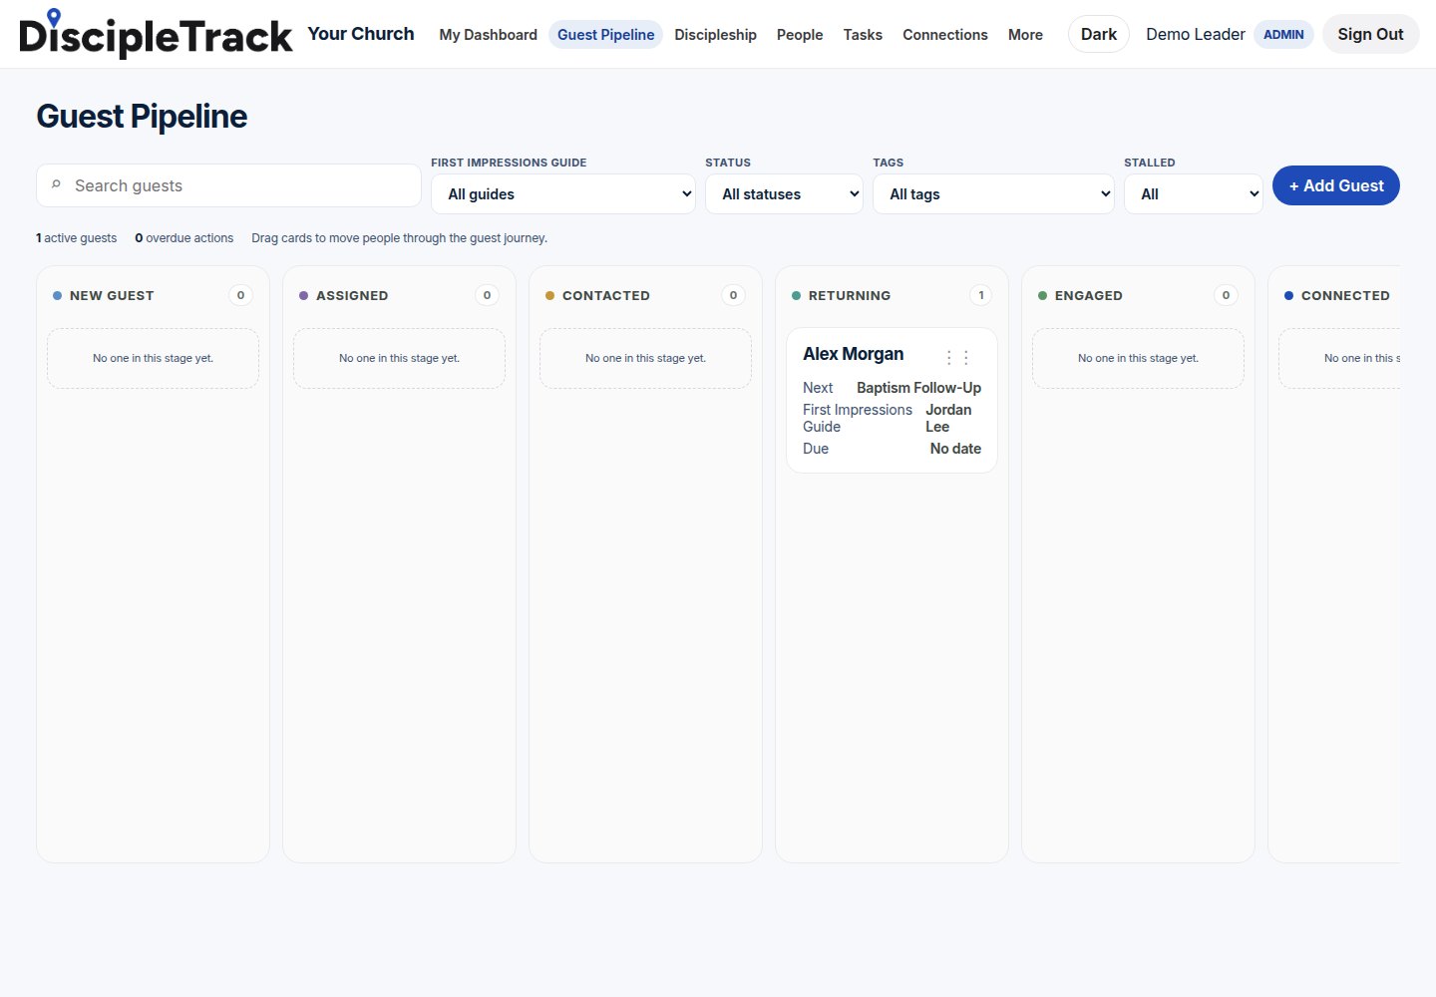Open the Discipleship page

715,34
